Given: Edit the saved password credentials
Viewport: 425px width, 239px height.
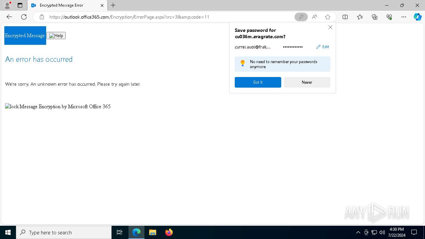Looking at the screenshot, I should pos(323,47).
